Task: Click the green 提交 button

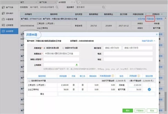Action: point(128,110)
